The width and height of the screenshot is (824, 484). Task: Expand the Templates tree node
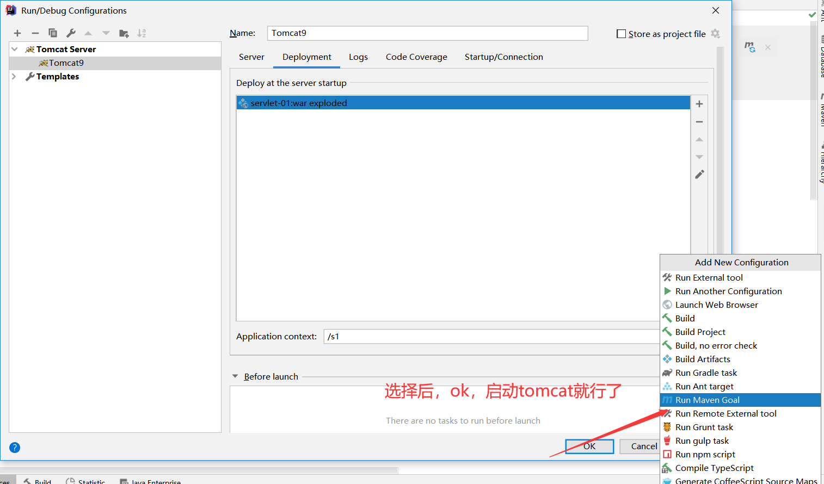click(x=14, y=77)
